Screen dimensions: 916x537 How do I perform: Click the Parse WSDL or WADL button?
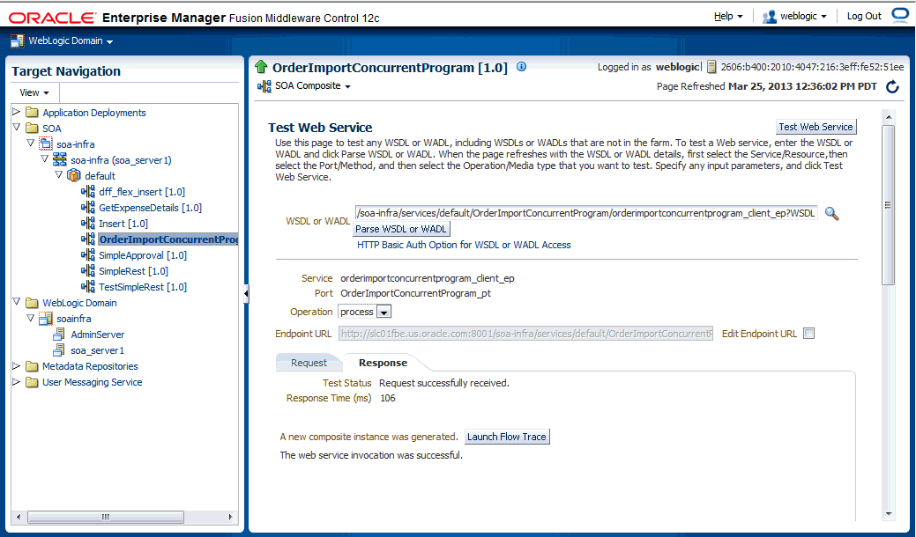click(x=401, y=229)
